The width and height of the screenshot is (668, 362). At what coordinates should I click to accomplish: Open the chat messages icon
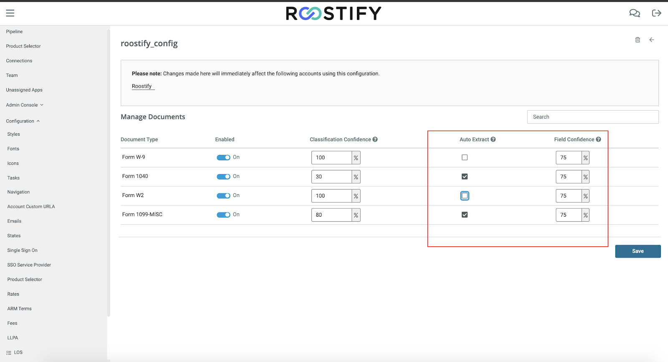point(635,13)
